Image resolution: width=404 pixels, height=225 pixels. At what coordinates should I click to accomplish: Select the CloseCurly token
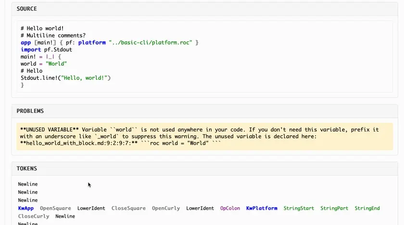click(34, 216)
